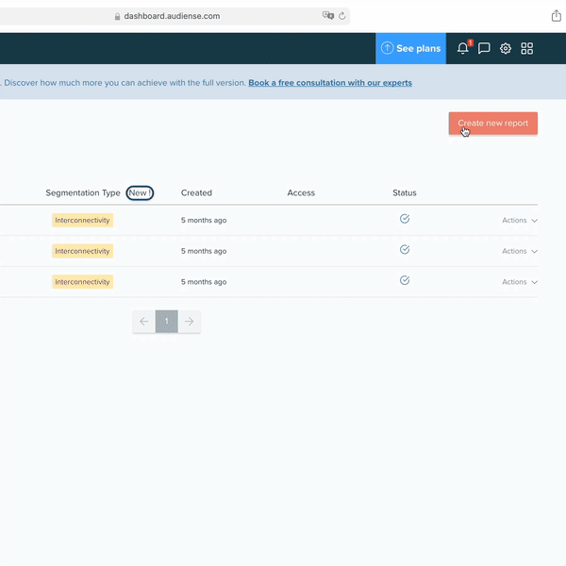This screenshot has width=566, height=566.
Task: Click the New! badge beside Segmentation Type
Action: coord(140,192)
